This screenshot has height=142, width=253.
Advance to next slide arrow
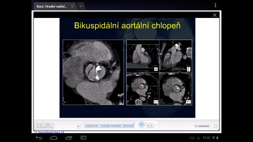coord(152,126)
